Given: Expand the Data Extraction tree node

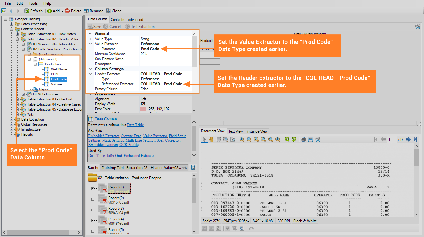Looking at the screenshot, I should point(12,119).
